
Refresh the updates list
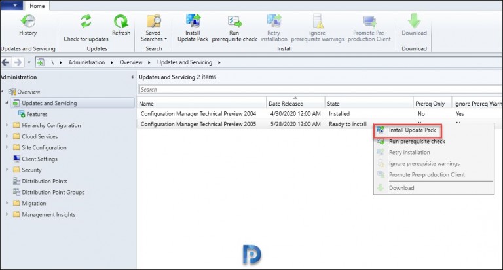(x=121, y=25)
